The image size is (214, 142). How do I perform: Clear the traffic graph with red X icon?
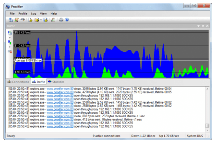10,51
